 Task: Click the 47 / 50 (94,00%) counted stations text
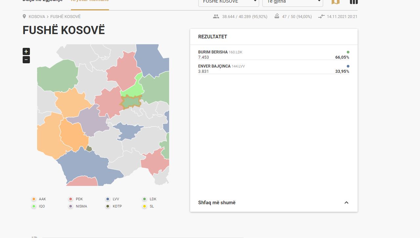tap(297, 16)
